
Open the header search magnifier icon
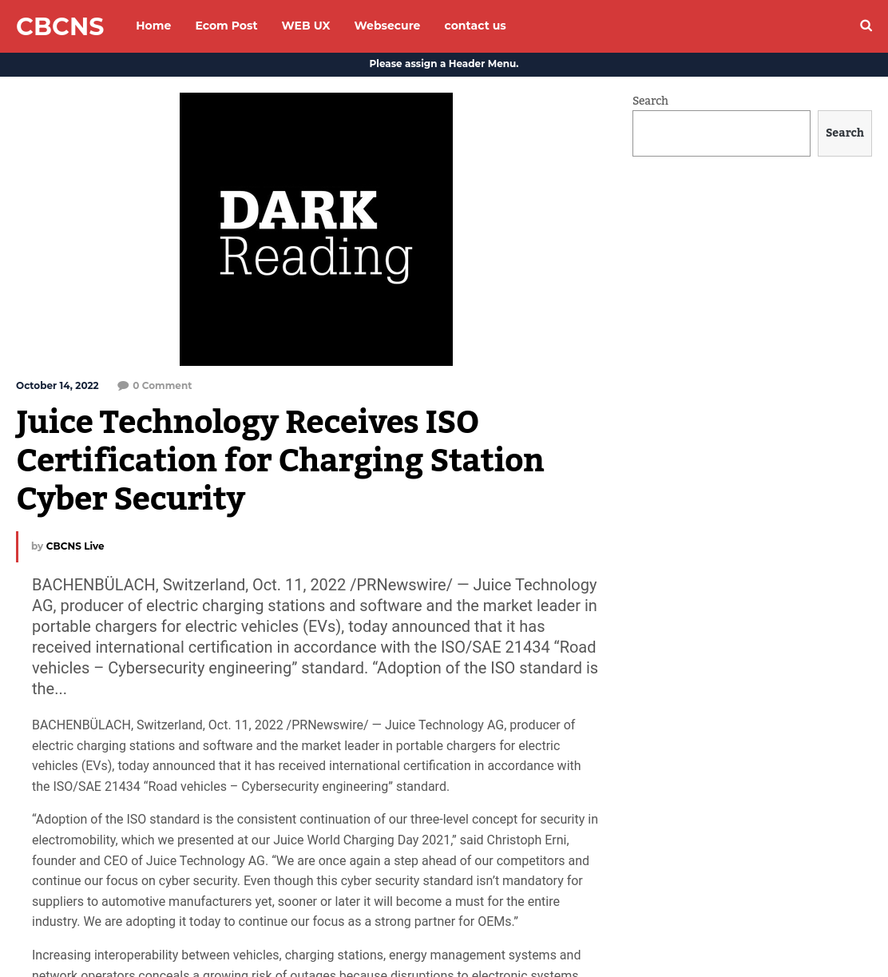pyautogui.click(x=866, y=26)
